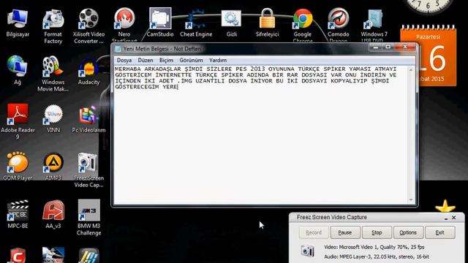Click the Notepad title bar icon
This screenshot has height=263, width=468.
118,49
